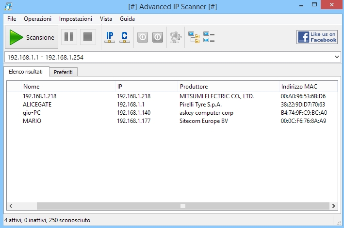
Task: Click IP cell 192.168.1.140
Action: click(134, 113)
